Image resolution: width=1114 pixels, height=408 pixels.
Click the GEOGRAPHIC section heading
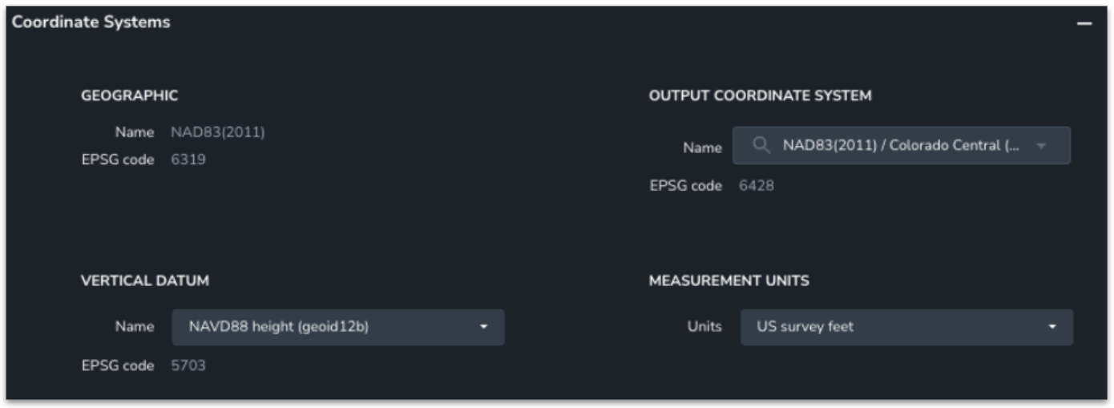tap(129, 96)
